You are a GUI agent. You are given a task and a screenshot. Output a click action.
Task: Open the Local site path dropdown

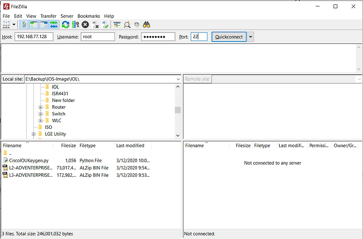178,79
